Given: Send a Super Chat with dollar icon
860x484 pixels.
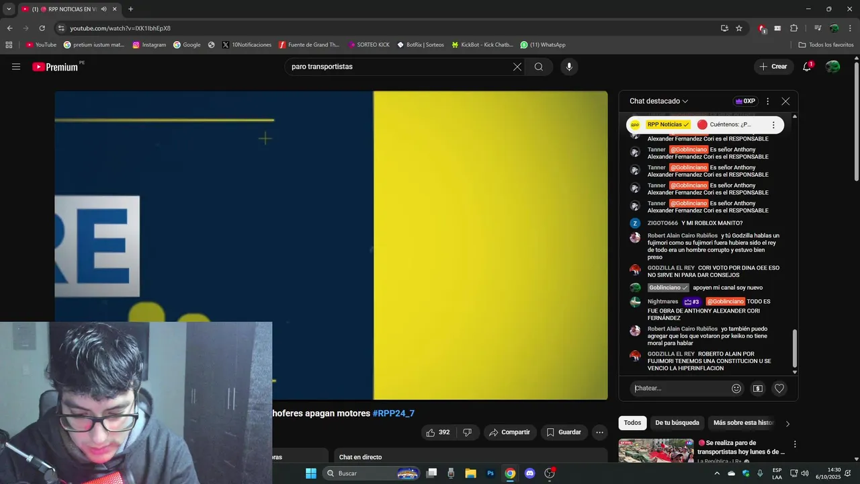Looking at the screenshot, I should point(758,388).
